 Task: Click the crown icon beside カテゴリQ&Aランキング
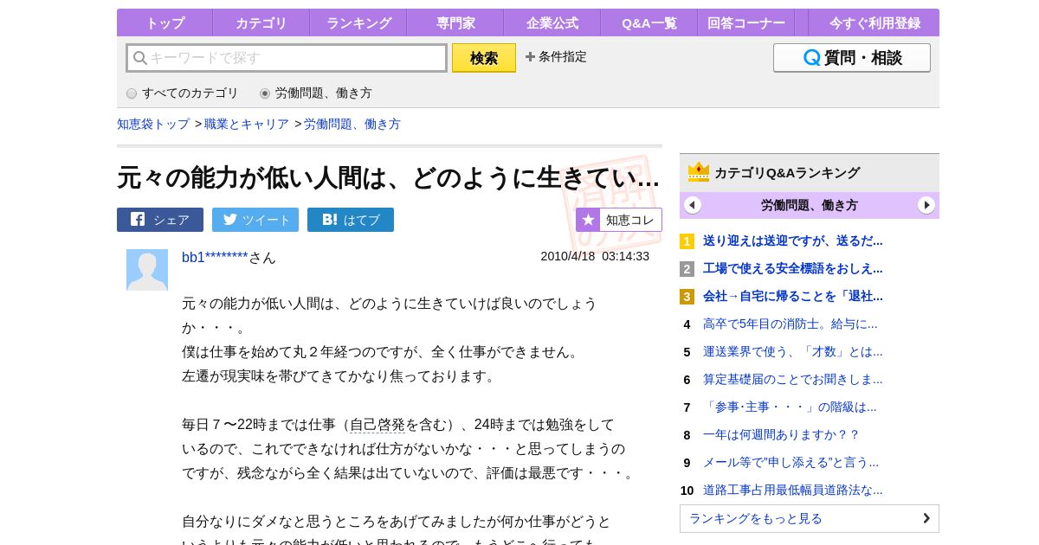tap(699, 172)
